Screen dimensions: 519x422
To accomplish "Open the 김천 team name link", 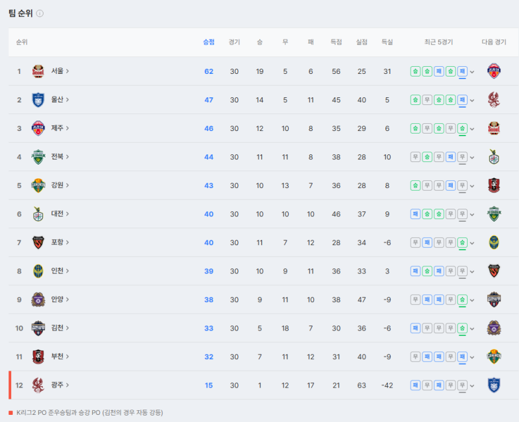I will (60, 328).
